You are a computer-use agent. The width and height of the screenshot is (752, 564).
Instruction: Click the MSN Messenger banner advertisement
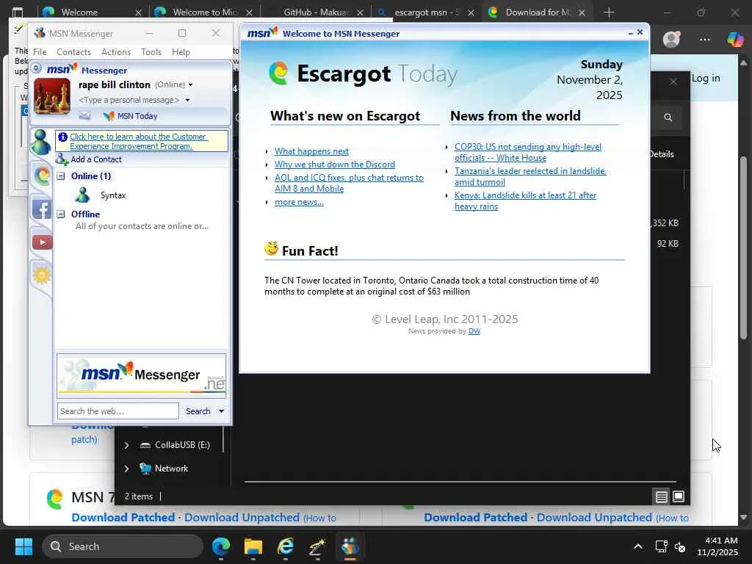[142, 375]
